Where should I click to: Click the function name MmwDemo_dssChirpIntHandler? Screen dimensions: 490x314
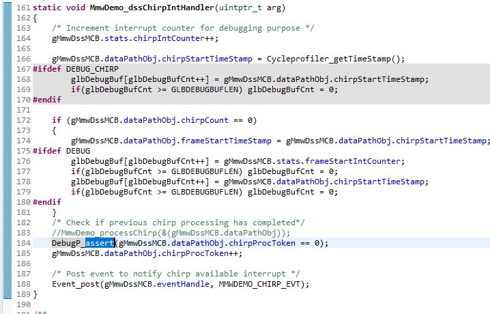tap(152, 8)
